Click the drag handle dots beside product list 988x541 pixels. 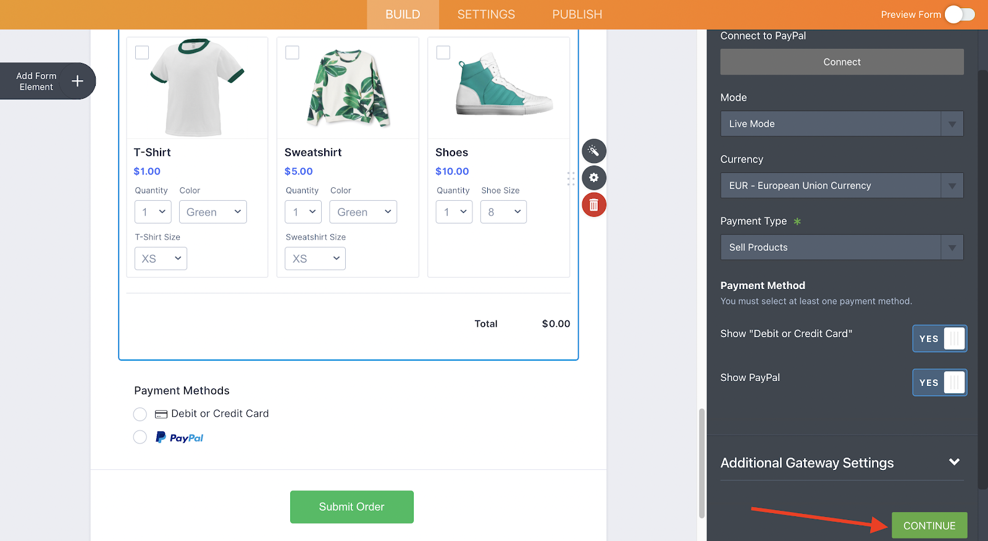coord(571,178)
